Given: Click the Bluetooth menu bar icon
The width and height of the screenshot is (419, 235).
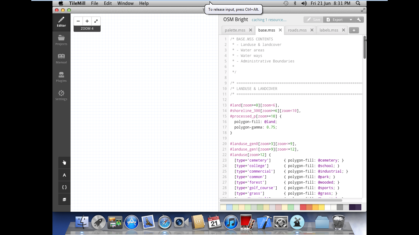Looking at the screenshot, I should pyautogui.click(x=295, y=3).
